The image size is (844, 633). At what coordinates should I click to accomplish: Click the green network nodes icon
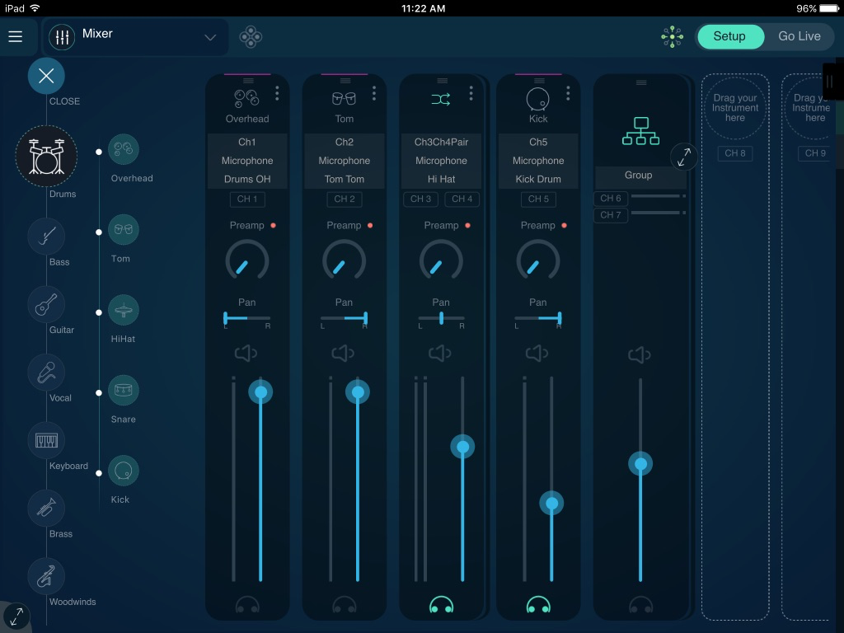point(673,36)
